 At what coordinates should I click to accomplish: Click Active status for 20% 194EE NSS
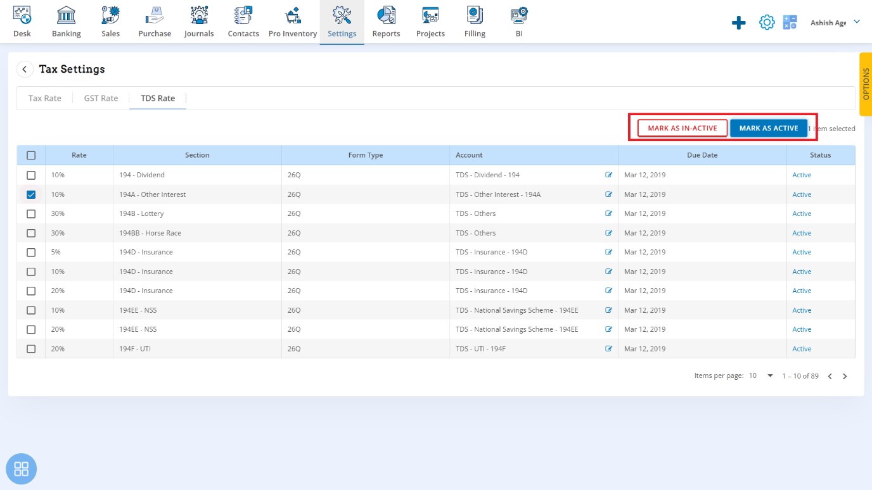[x=802, y=329]
